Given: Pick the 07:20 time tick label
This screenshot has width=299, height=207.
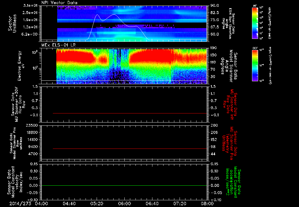Looking at the screenshot, I should (180, 203).
